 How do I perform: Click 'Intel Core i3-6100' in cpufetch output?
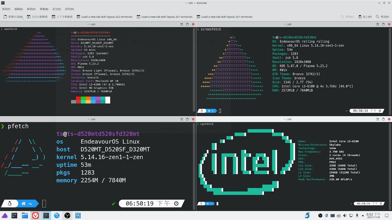344,141
